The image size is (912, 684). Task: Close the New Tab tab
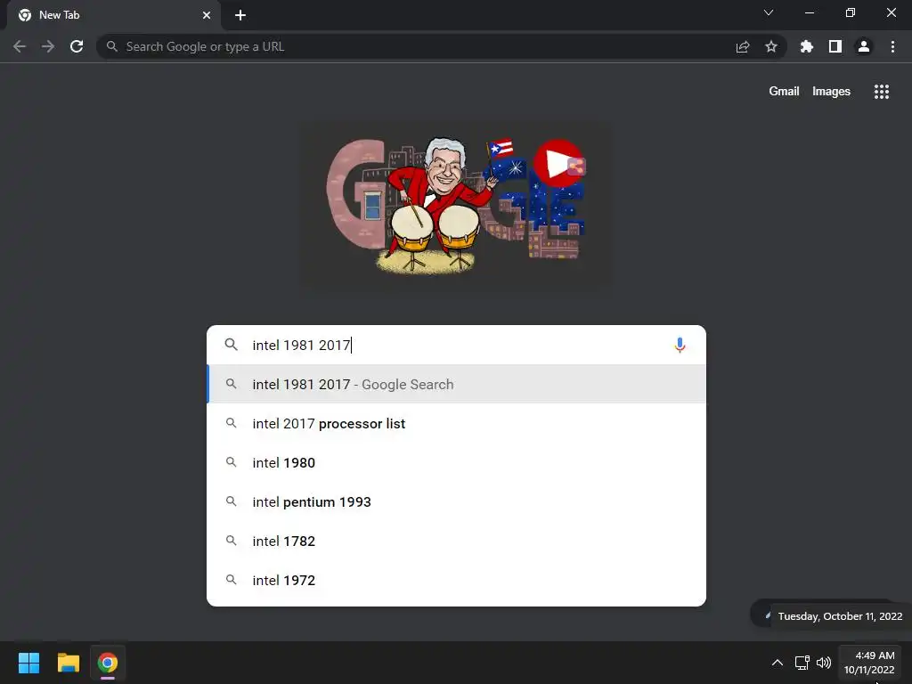pos(207,15)
